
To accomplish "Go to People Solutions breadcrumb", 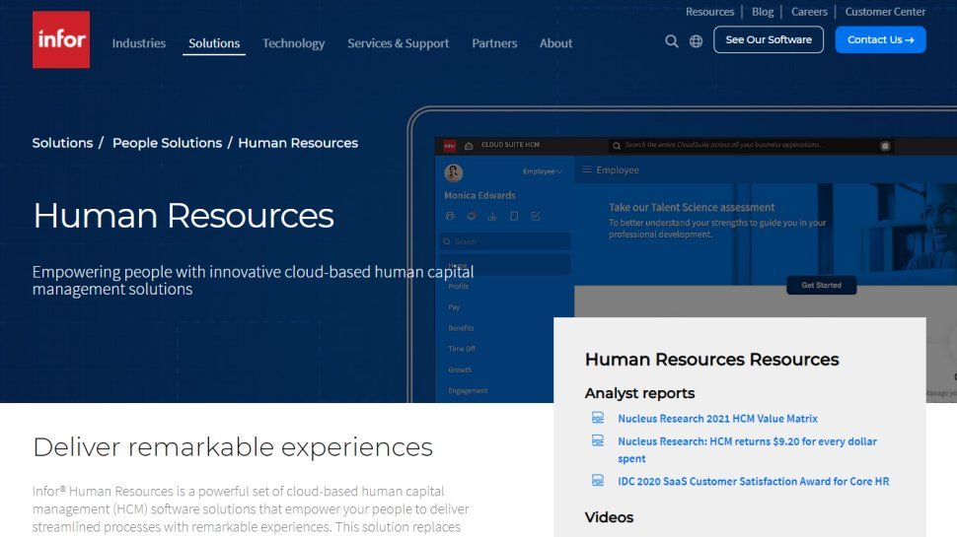I will pos(168,143).
